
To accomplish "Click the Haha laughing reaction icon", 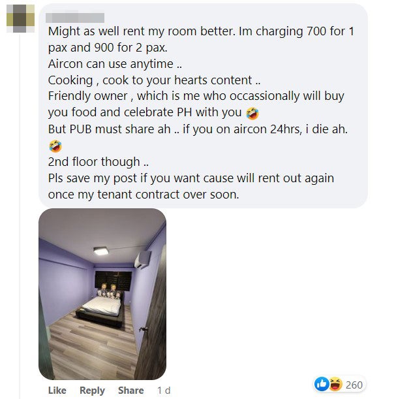I will point(335,384).
